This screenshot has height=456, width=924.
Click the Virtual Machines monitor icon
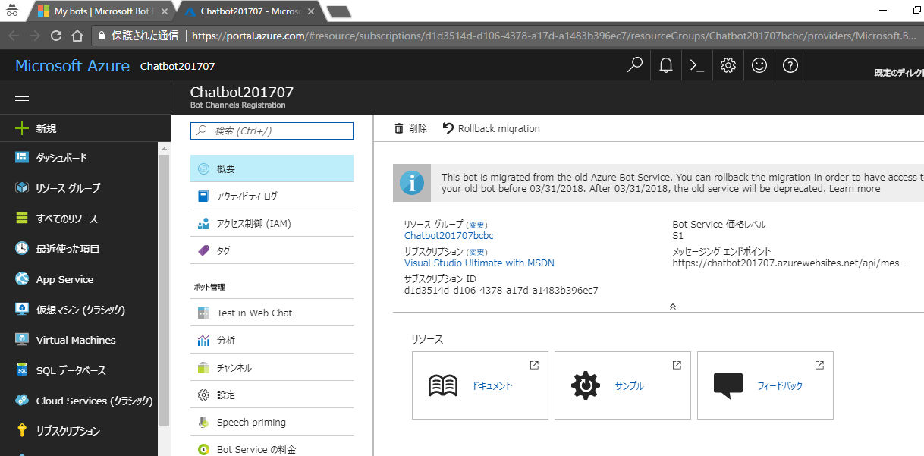[x=22, y=340]
